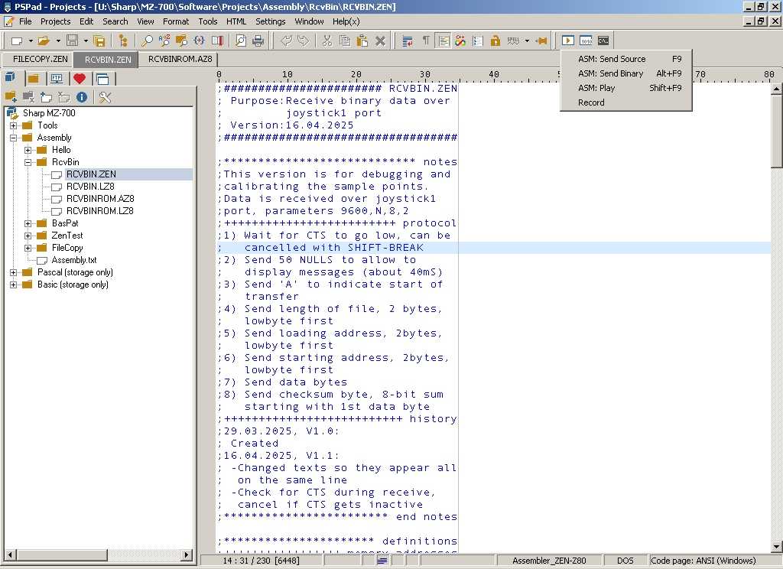Expand the ZenTest folder node
This screenshot has width=783, height=569.
(x=28, y=236)
